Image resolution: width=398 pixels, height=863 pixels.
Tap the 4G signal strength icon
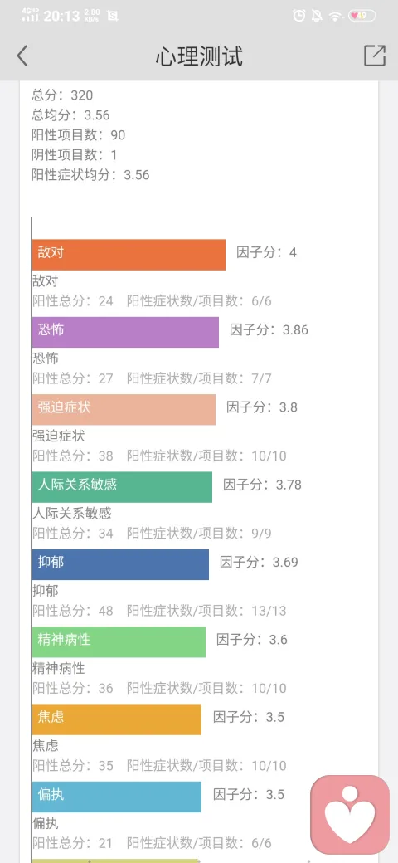[30, 15]
